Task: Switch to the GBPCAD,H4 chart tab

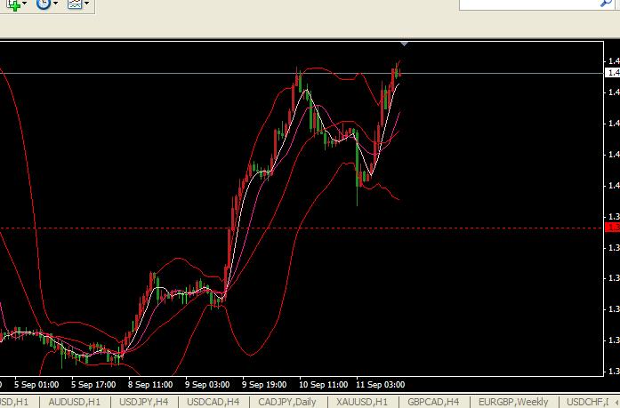Action: (433, 402)
